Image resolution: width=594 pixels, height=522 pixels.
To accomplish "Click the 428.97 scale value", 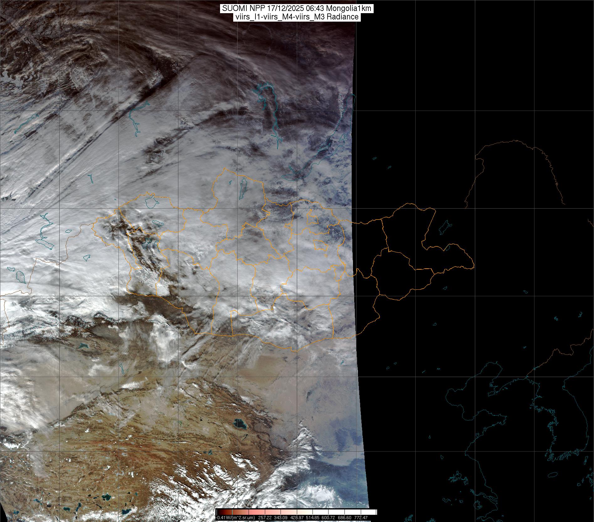I will click(x=297, y=518).
